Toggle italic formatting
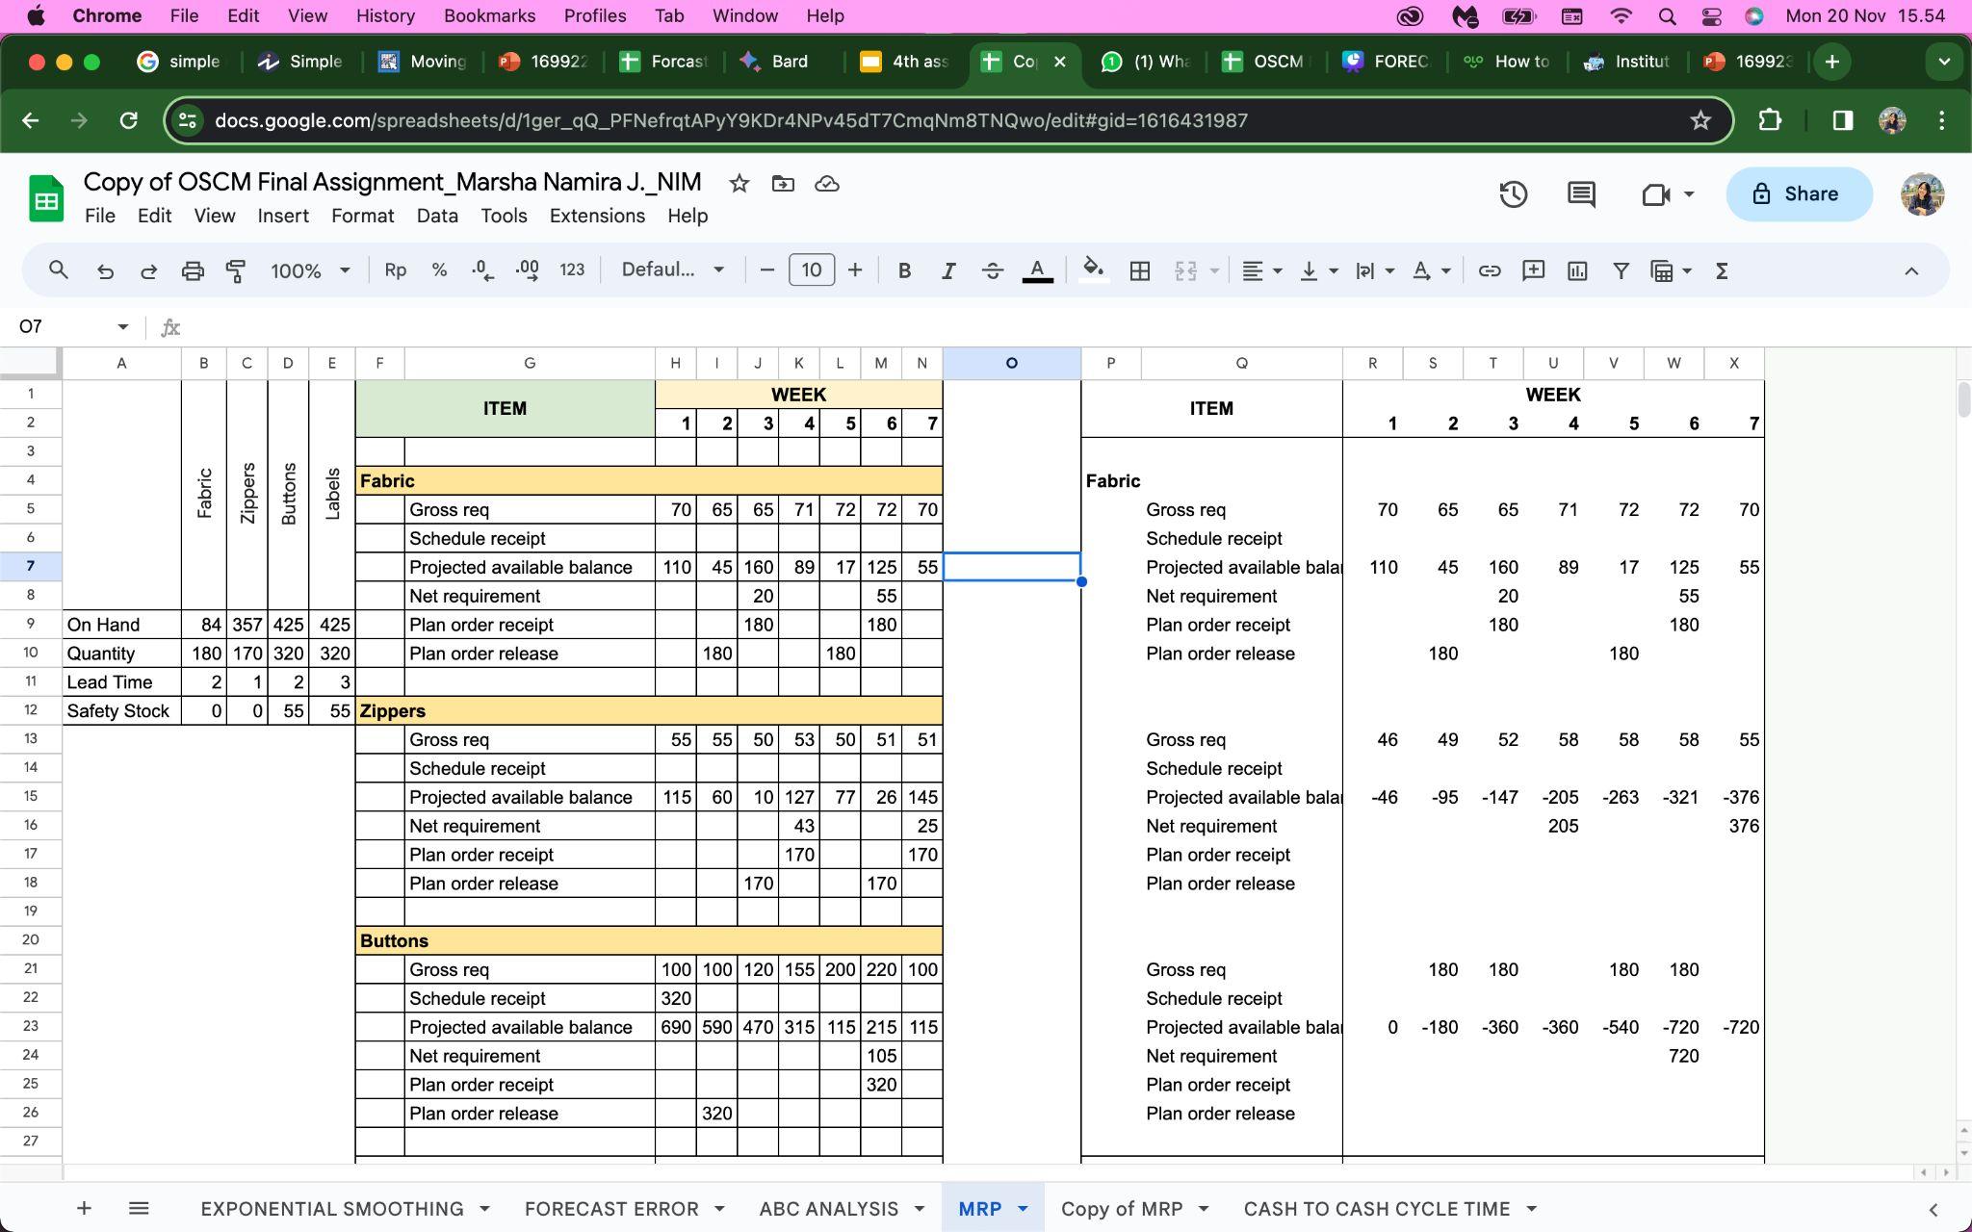This screenshot has width=1972, height=1232. [947, 270]
